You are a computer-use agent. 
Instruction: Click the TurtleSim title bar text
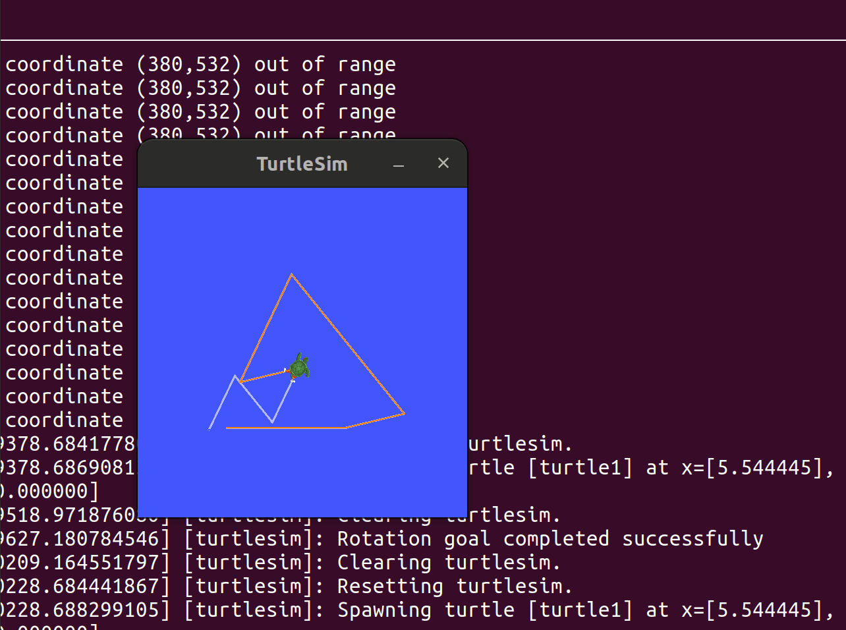coord(302,163)
